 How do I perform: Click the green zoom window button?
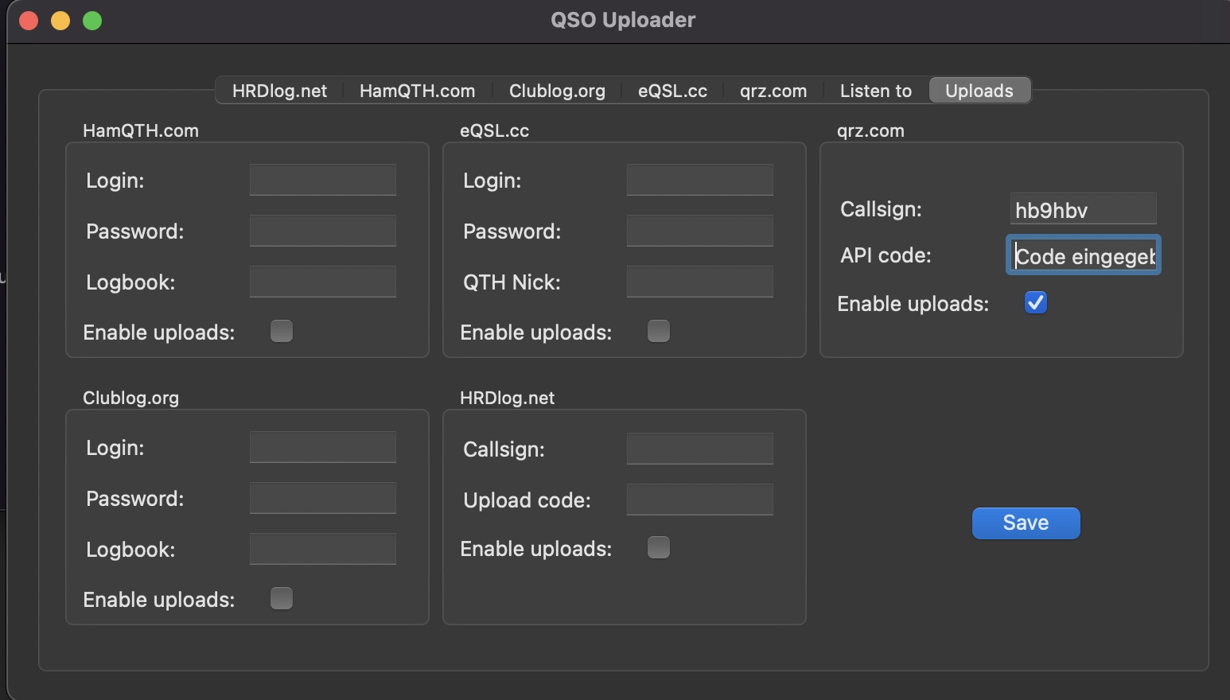92,21
